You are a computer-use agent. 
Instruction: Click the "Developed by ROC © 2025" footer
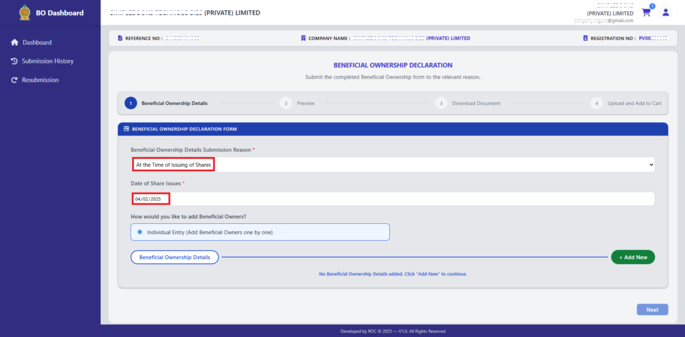click(x=393, y=332)
